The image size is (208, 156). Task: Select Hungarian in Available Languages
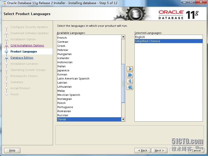click(x=89, y=54)
